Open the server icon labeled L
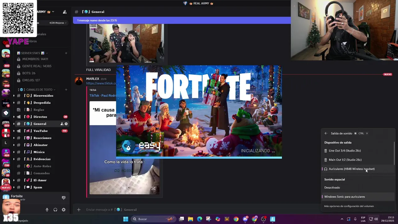The height and width of the screenshot is (224, 398). coord(6,143)
